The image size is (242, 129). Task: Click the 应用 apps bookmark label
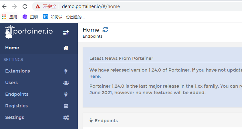click(13, 17)
